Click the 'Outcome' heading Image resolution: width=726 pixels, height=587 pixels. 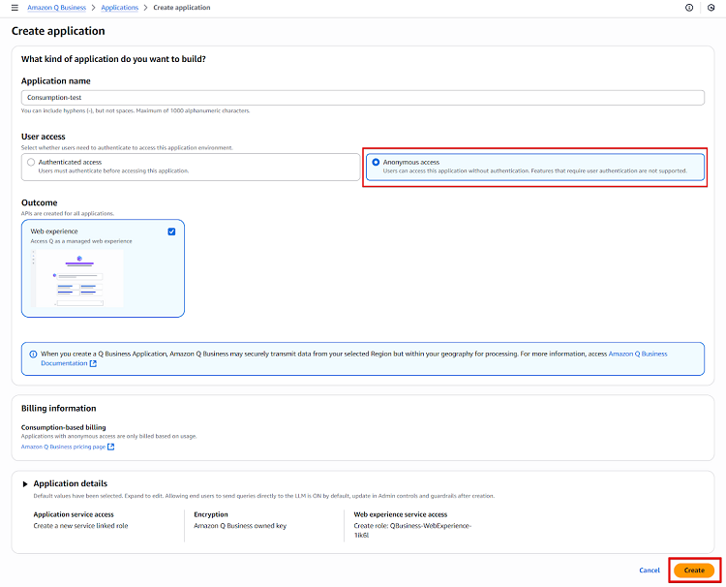(40, 202)
